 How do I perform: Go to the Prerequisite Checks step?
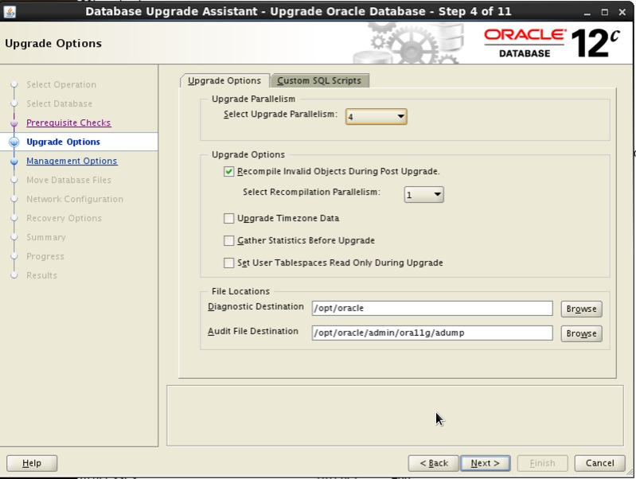pyautogui.click(x=68, y=123)
